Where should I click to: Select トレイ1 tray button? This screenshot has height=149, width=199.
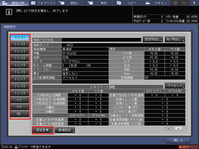click(x=20, y=37)
